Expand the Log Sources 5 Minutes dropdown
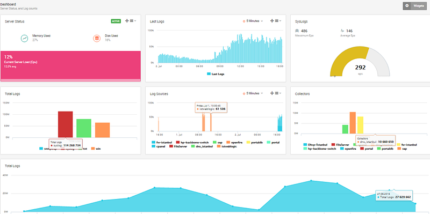Screen dimensions: 430x214 click(253, 93)
